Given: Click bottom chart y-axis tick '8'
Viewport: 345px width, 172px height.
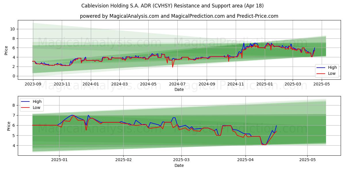Looking at the screenshot, I should point(14,105).
